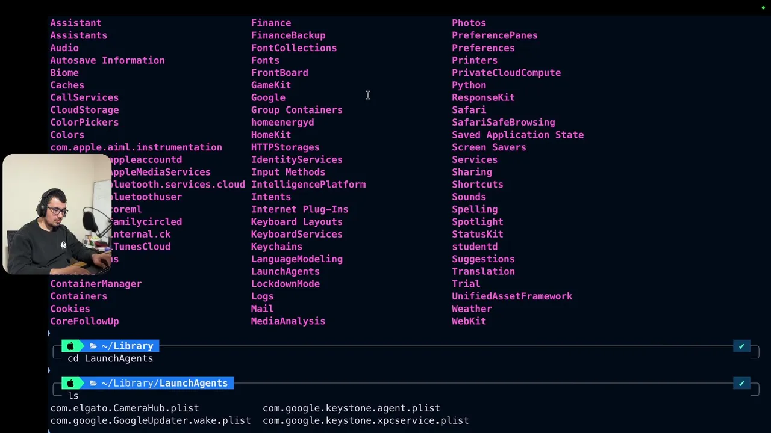The height and width of the screenshot is (433, 771).
Task: Click the folder icon in the LaunchAgents prompt
Action: point(93,383)
